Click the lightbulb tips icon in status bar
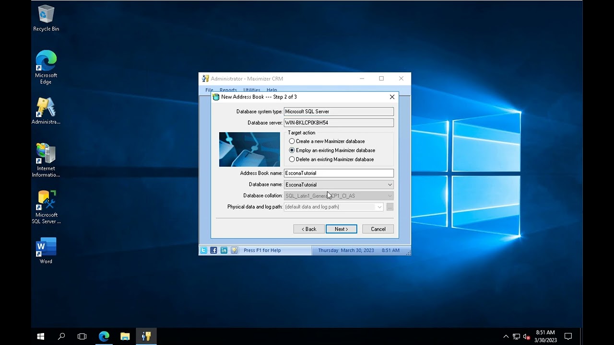The width and height of the screenshot is (614, 345). tap(234, 250)
